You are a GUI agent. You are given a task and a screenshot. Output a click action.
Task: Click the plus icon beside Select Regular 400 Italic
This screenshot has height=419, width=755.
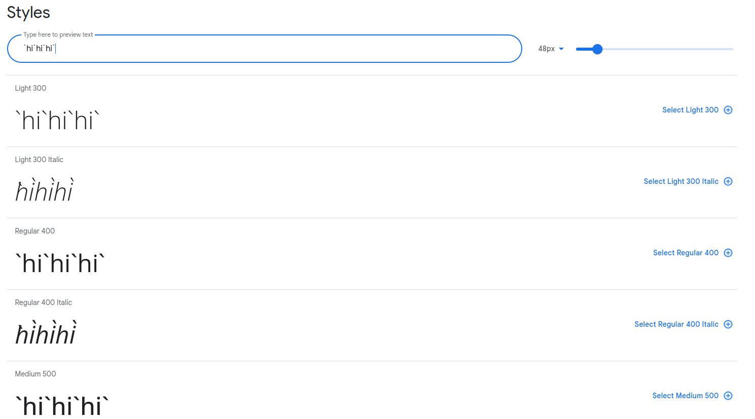728,324
